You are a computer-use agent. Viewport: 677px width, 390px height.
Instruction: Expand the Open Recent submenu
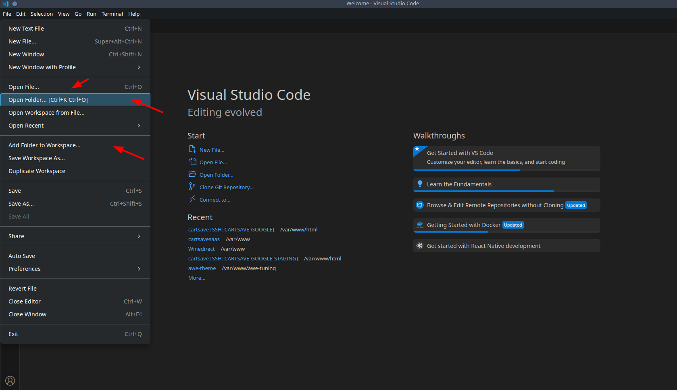[26, 125]
